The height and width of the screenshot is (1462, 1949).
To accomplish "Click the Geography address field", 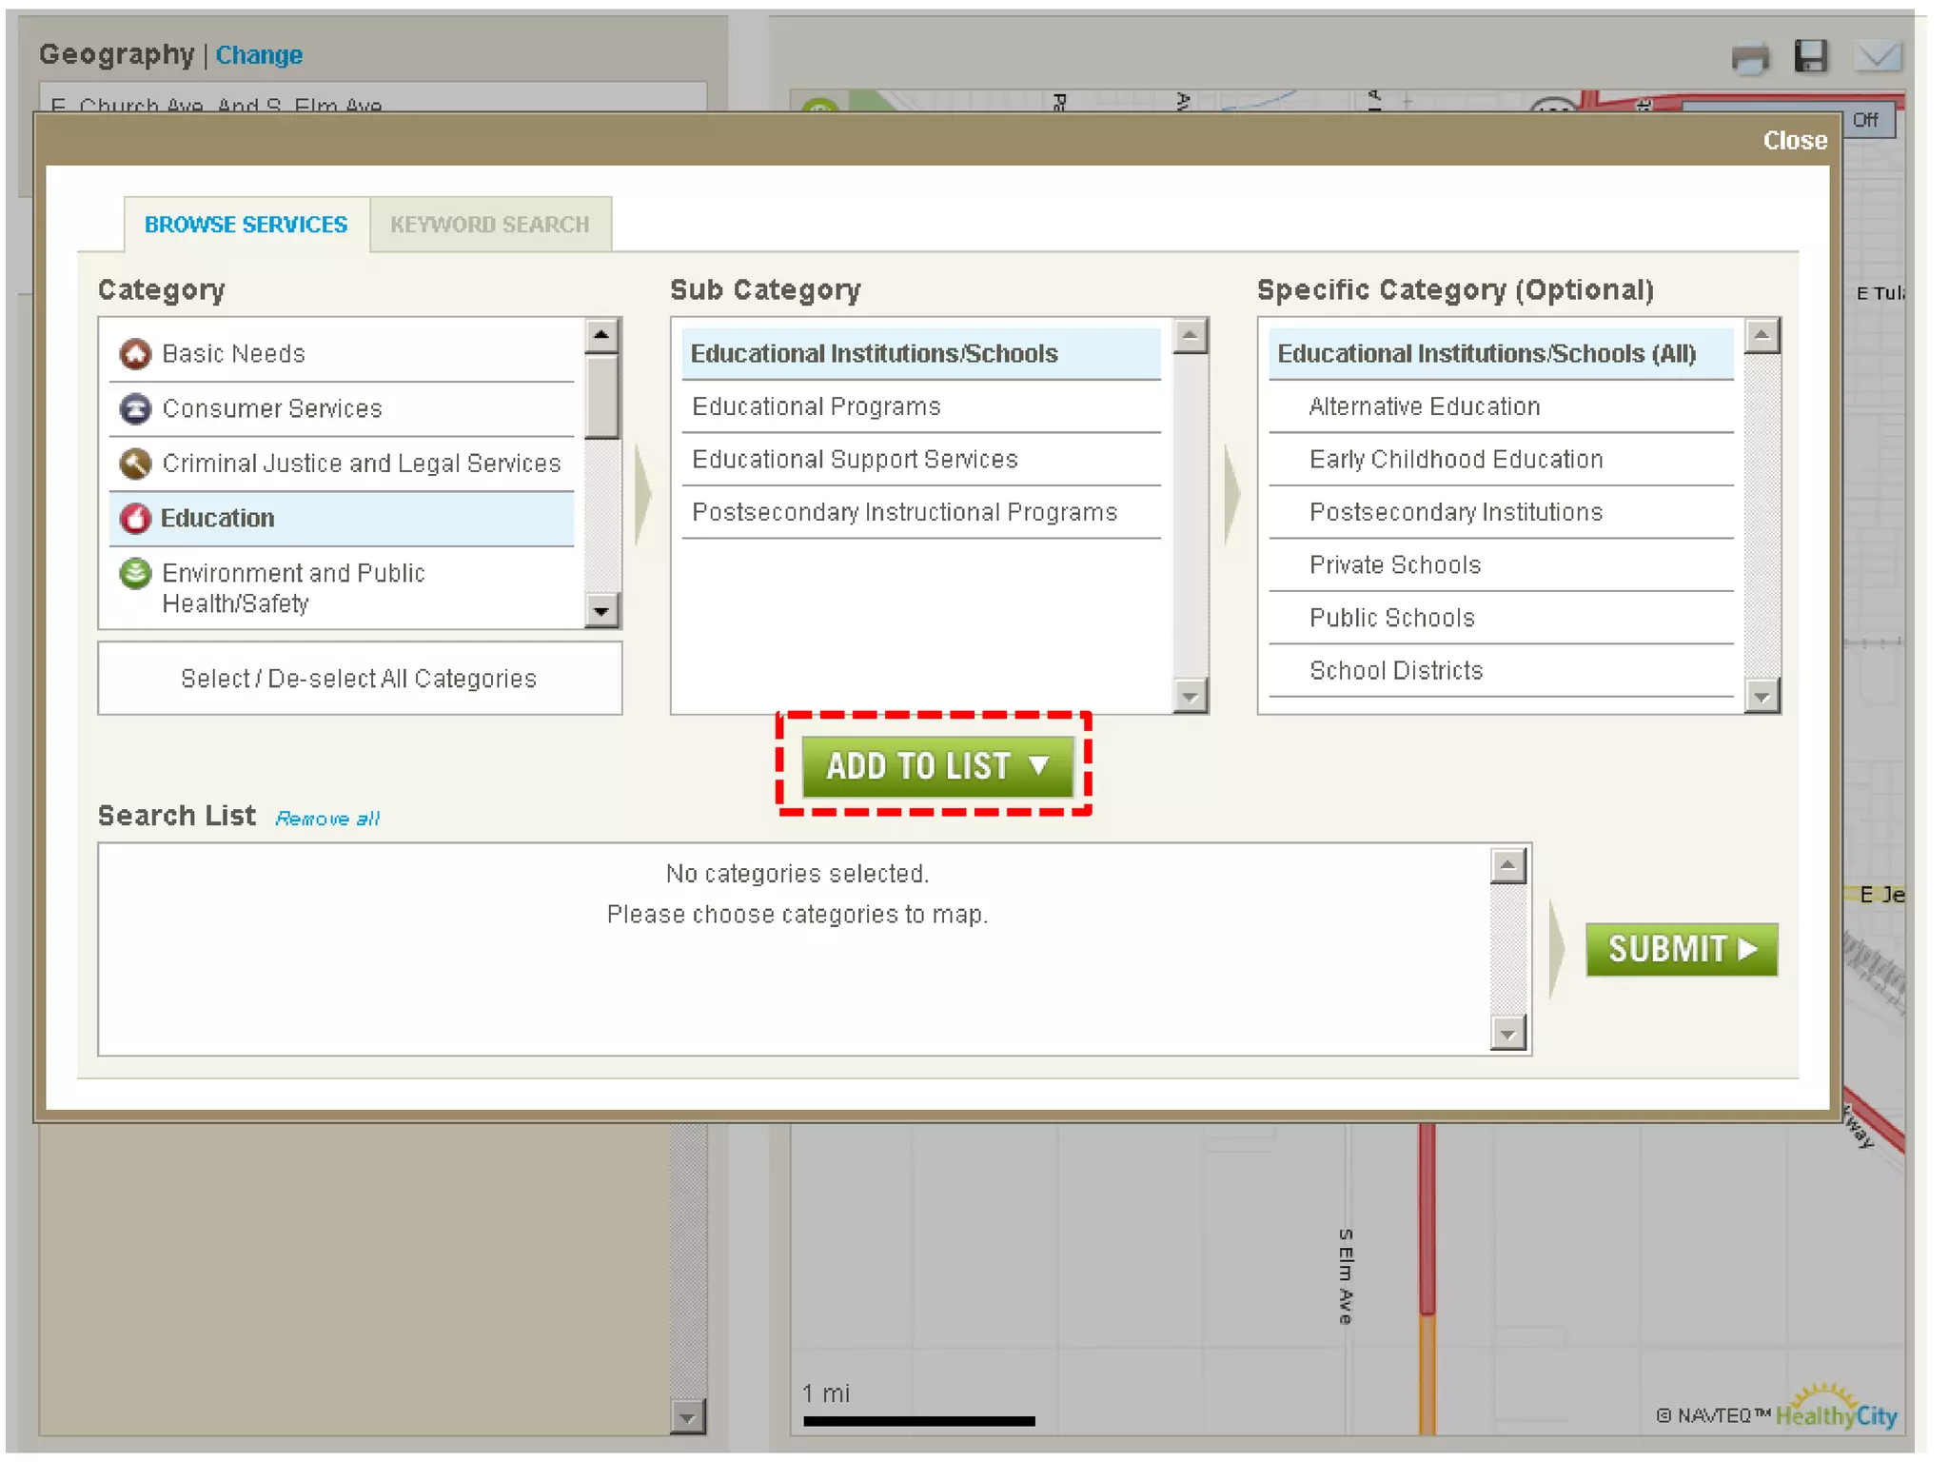I will pos(372,99).
